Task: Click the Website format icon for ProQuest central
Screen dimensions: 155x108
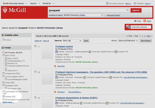Action: [57, 52]
